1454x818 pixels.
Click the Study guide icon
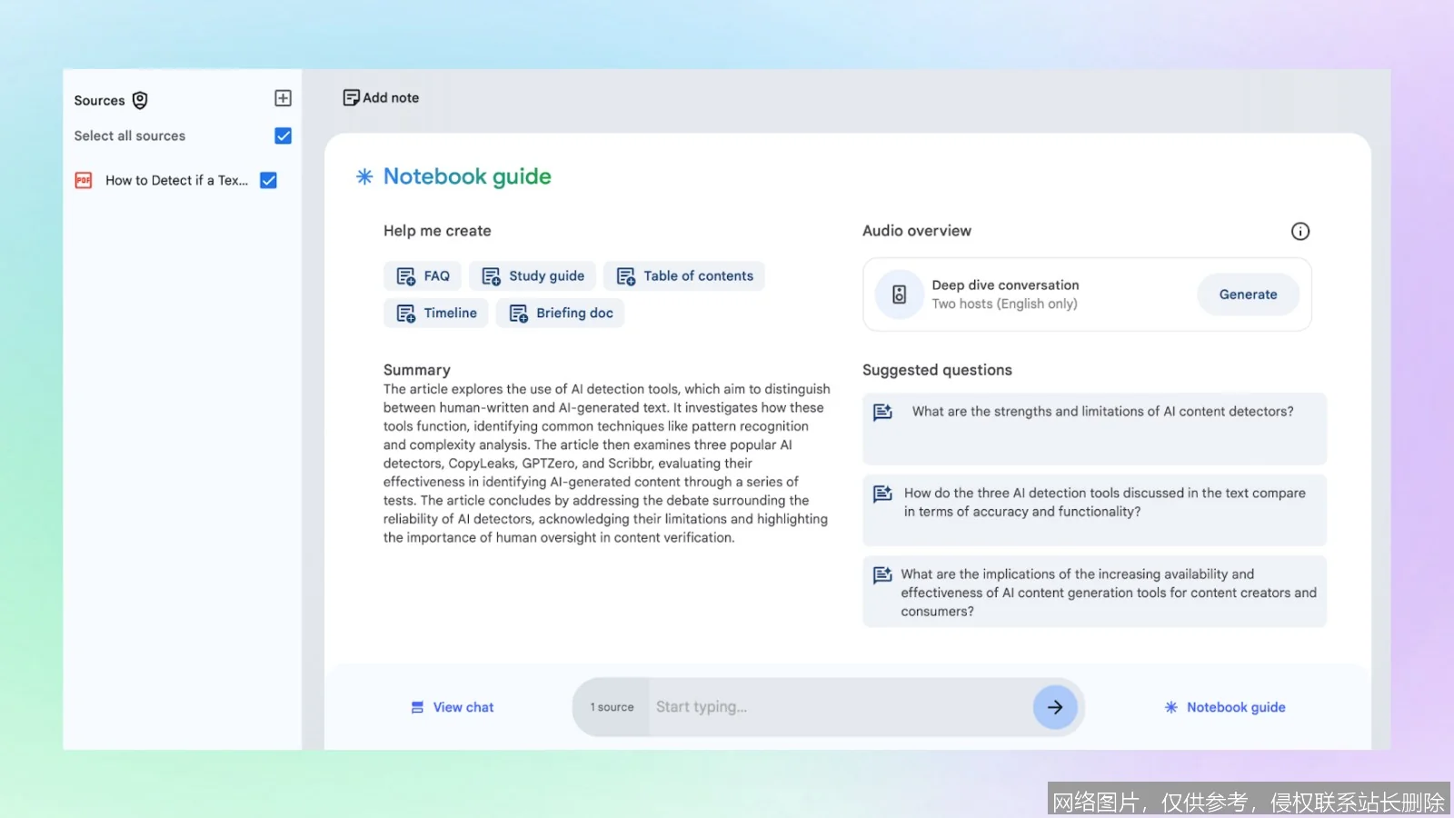(x=491, y=275)
